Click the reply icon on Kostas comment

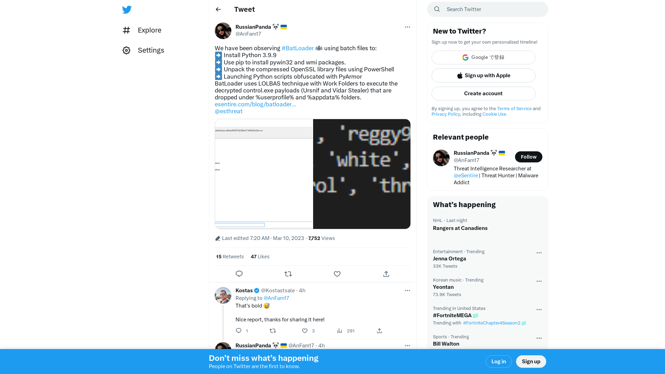239,331
